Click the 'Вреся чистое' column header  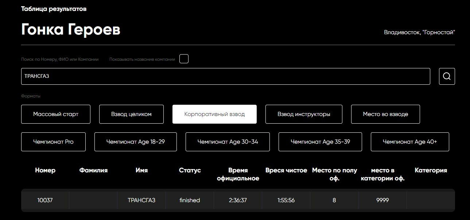(286, 170)
